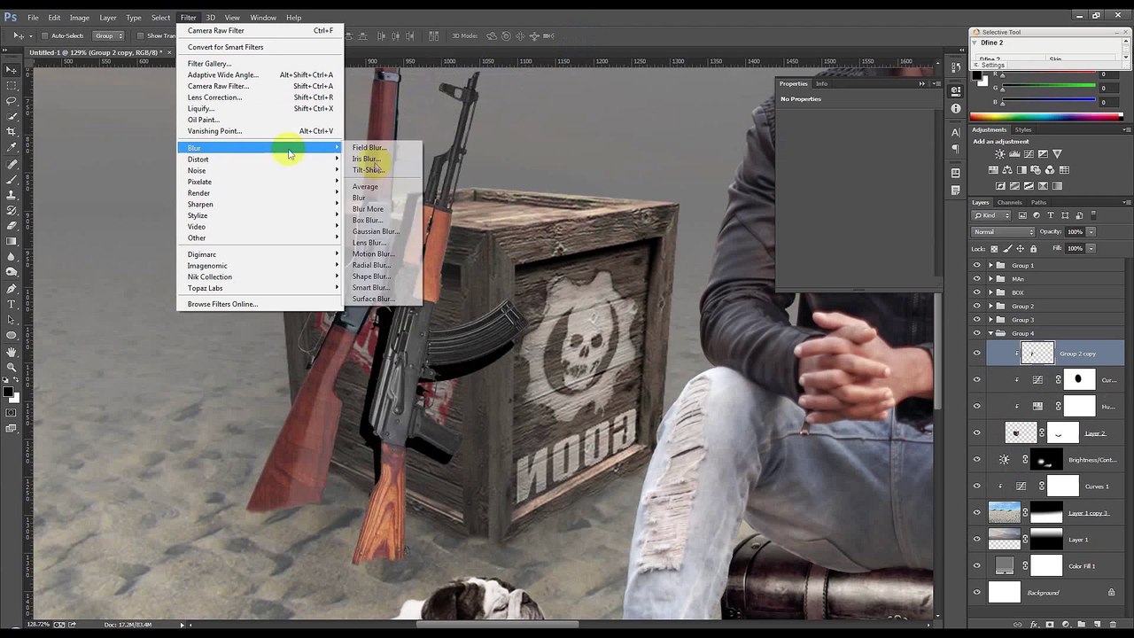
Task: Select the Lasso tool
Action: click(11, 101)
